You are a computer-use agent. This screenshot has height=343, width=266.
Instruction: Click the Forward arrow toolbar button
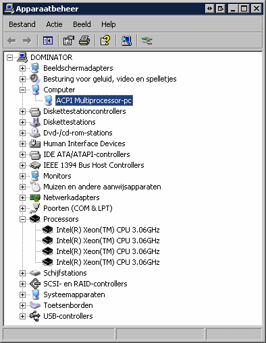pyautogui.click(x=27, y=40)
